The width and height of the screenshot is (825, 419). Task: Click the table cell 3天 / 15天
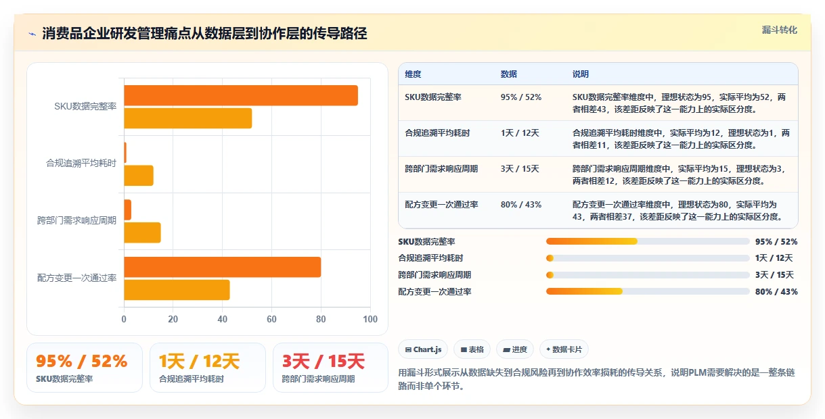coord(520,169)
